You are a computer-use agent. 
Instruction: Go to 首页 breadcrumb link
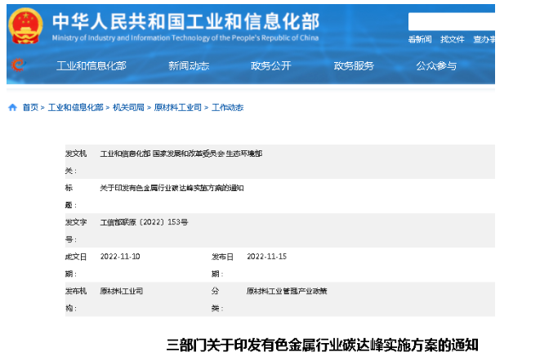pyautogui.click(x=30, y=108)
